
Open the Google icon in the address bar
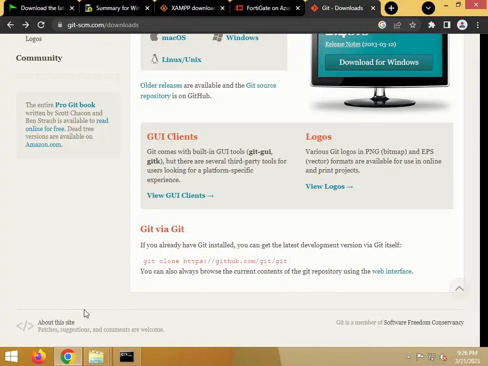click(x=382, y=25)
